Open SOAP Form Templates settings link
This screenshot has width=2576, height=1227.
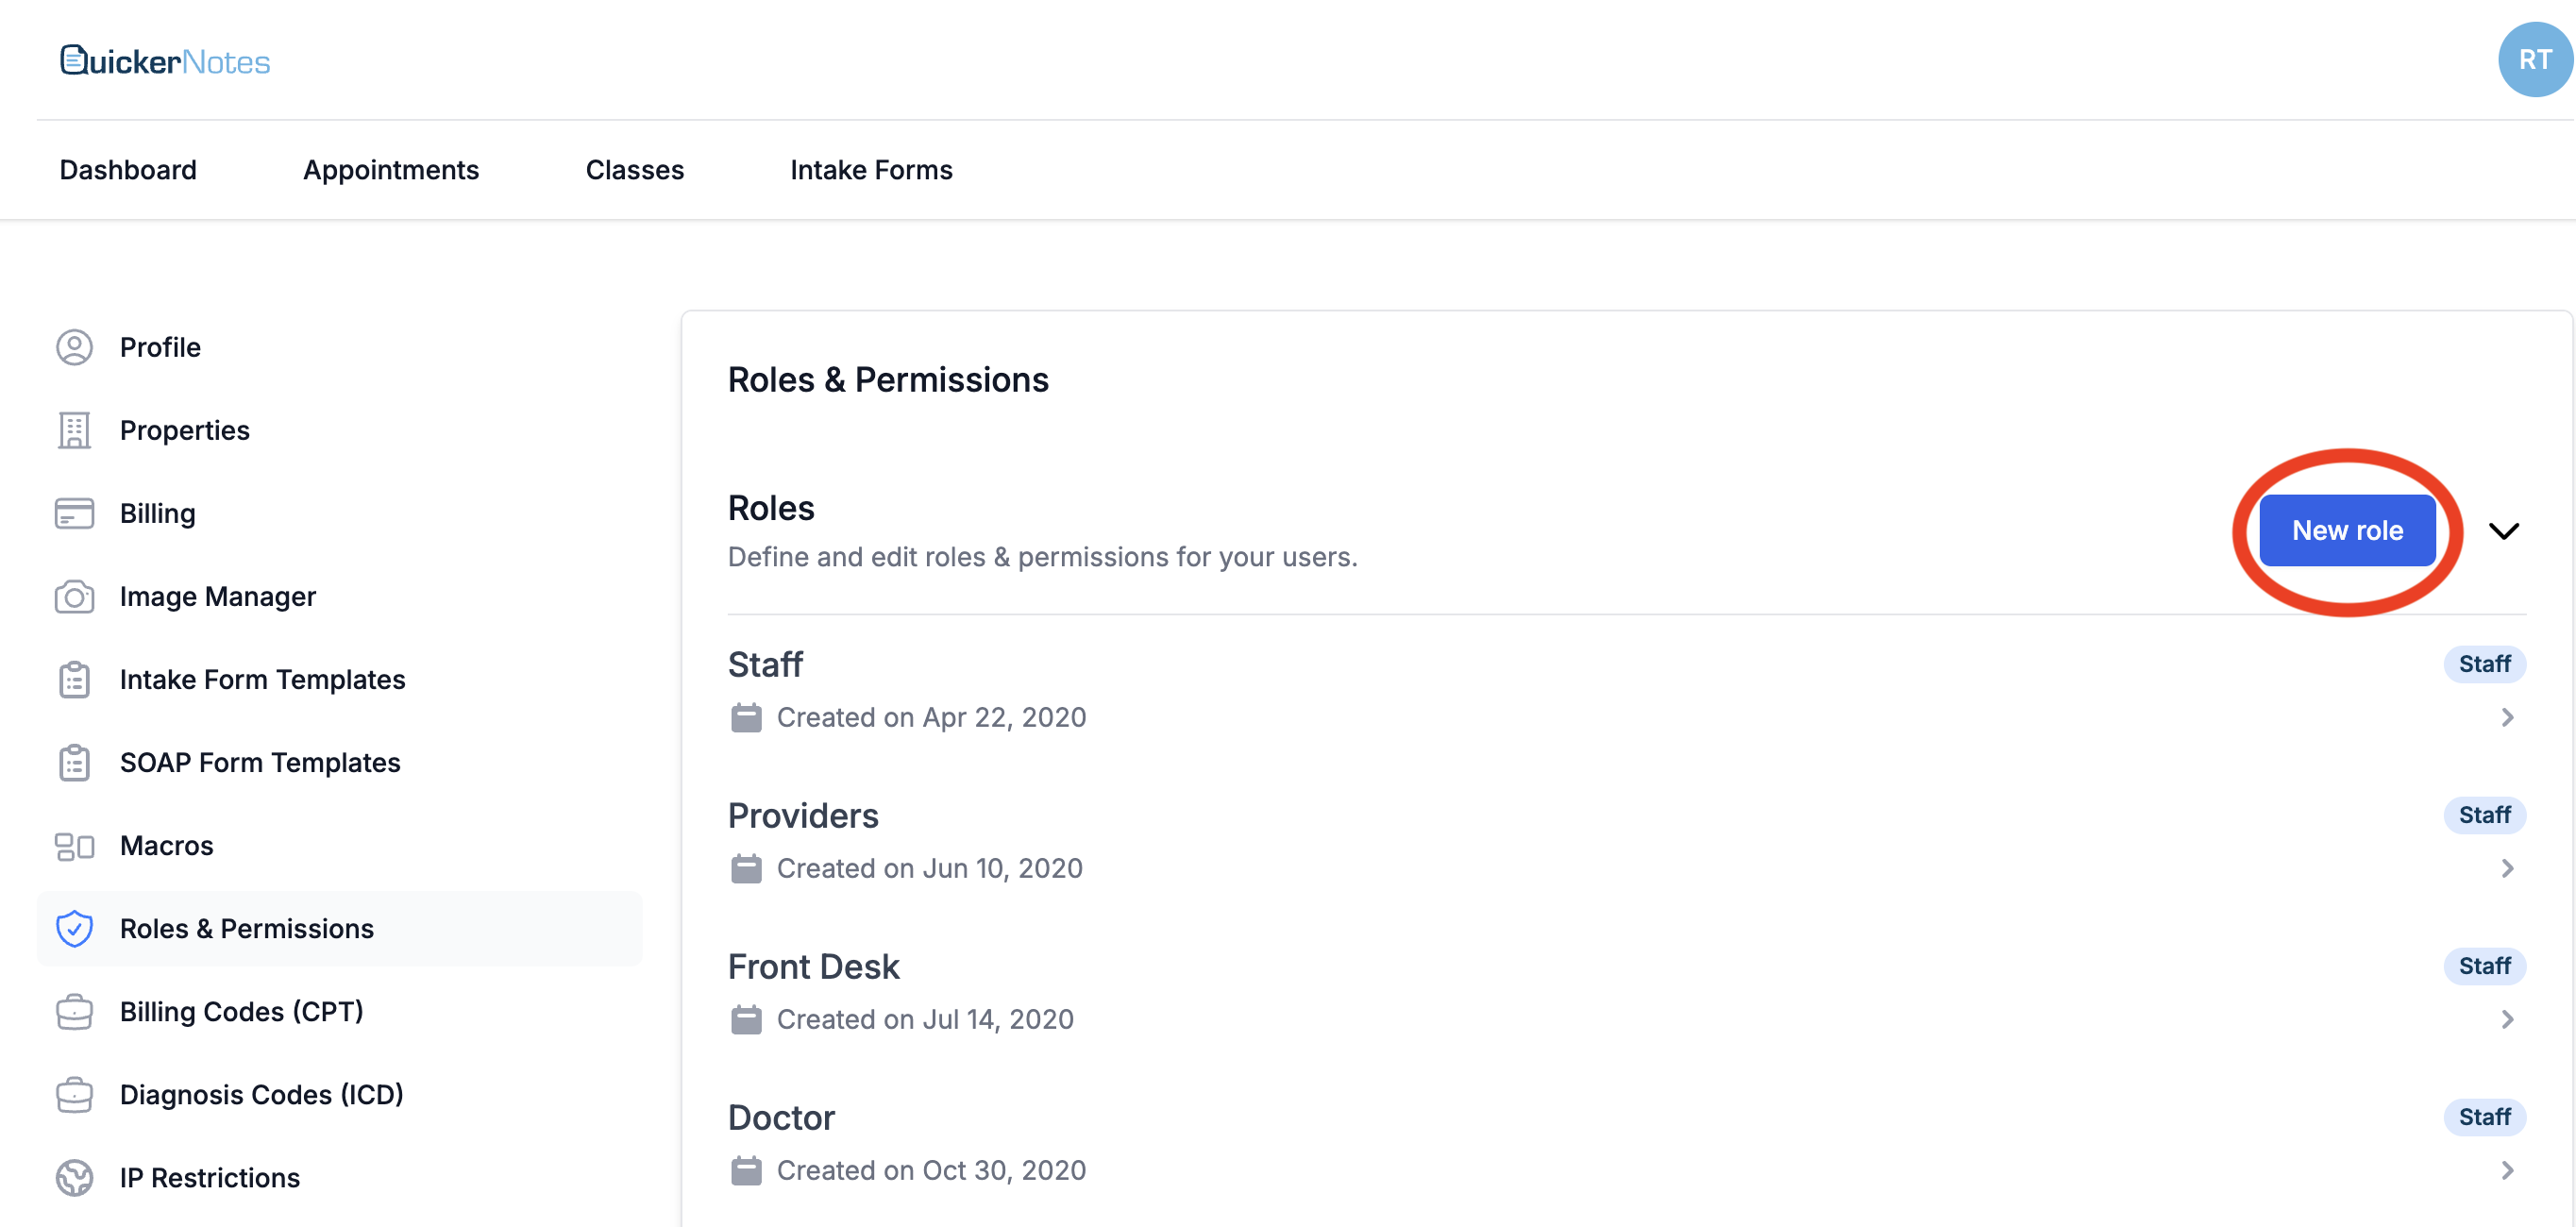point(259,762)
